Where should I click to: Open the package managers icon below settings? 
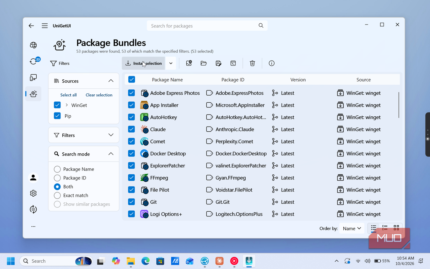point(33,209)
